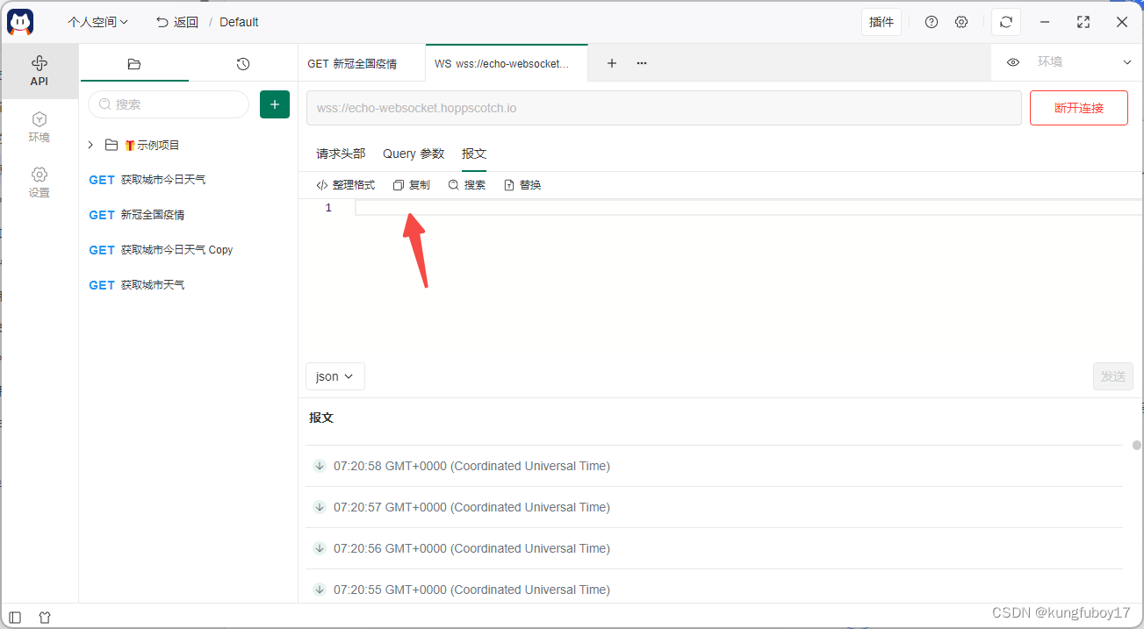Open the API section in sidebar
The height and width of the screenshot is (629, 1144).
tap(39, 71)
